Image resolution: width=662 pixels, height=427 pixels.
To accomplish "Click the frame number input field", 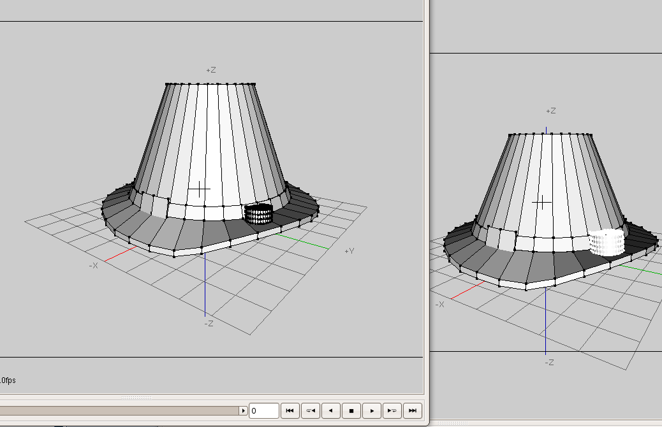I will [x=264, y=410].
